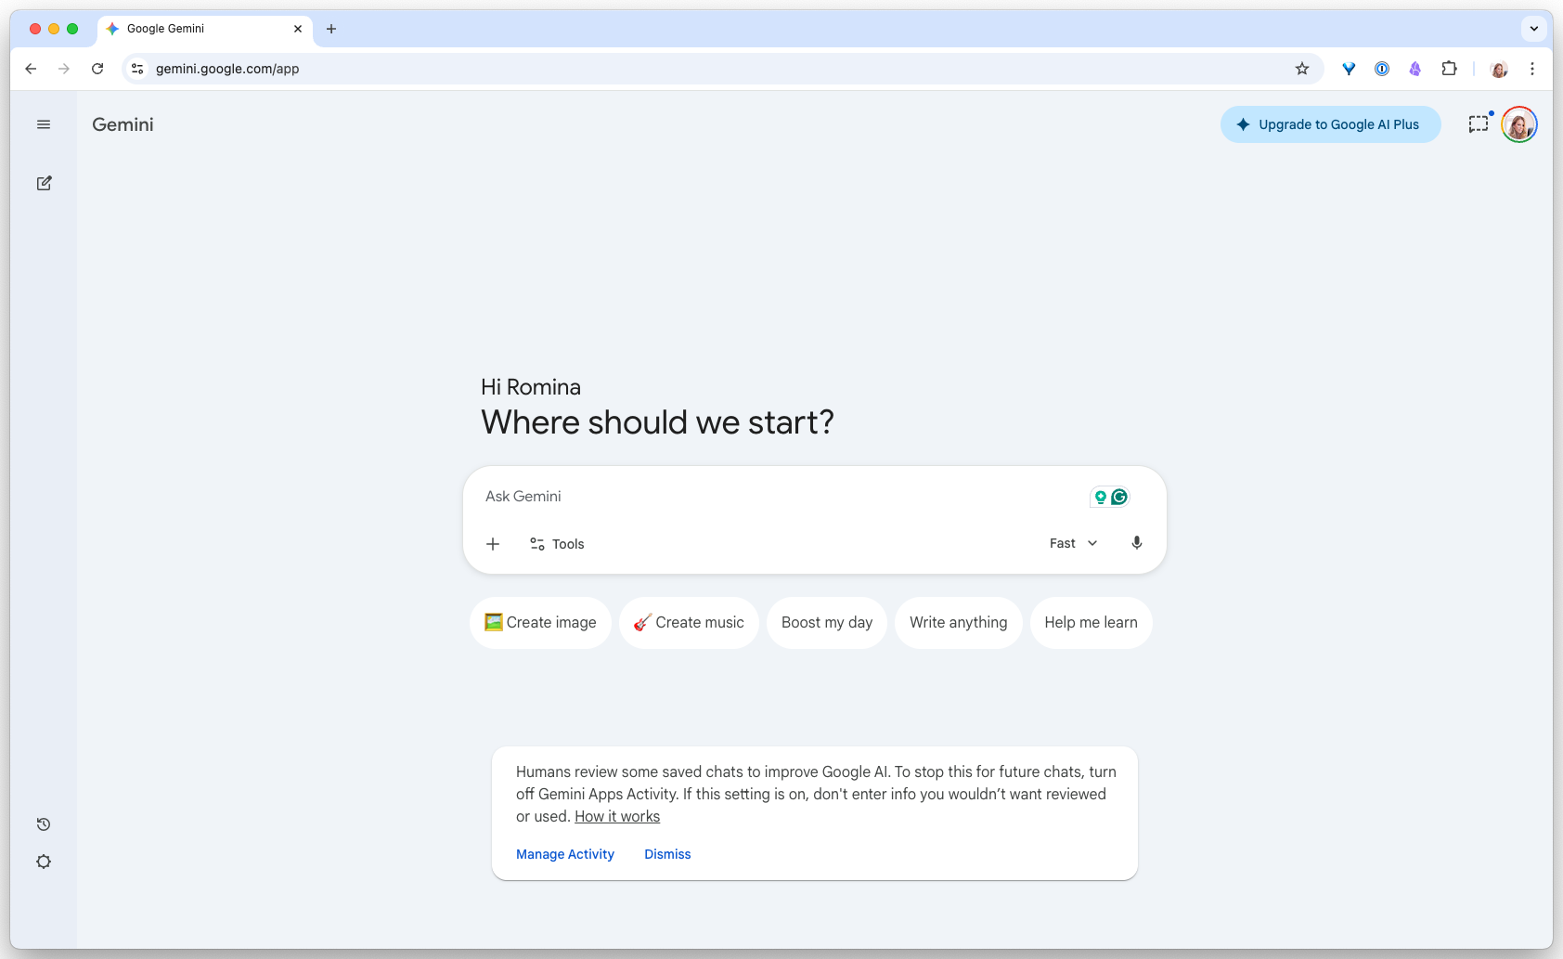This screenshot has height=959, width=1563.
Task: Click the microphone voice input icon
Action: click(1137, 543)
